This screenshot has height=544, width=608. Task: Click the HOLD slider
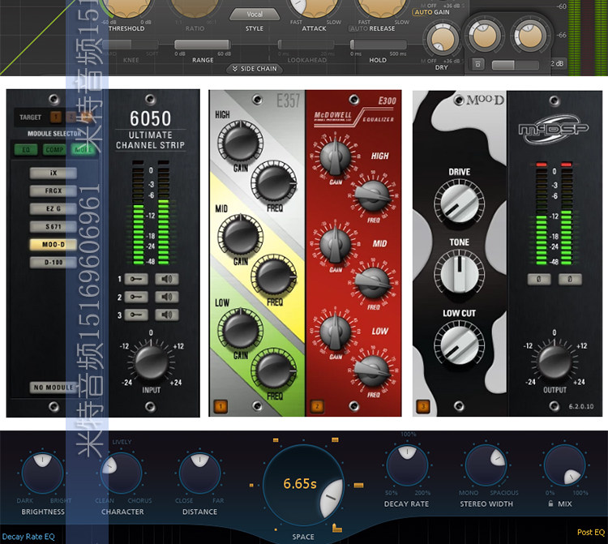(378, 45)
